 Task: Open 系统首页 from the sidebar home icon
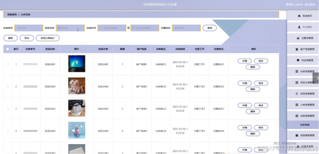pyautogui.click(x=299, y=16)
